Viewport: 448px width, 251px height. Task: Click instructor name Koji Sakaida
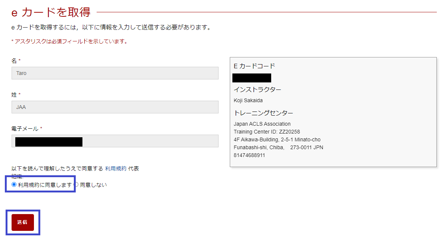click(248, 100)
